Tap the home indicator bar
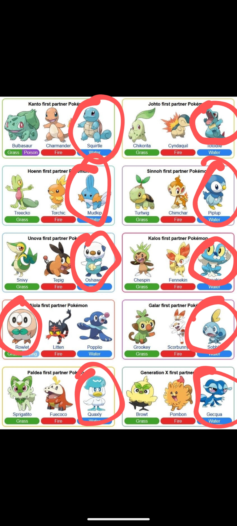 [x=118, y=519]
